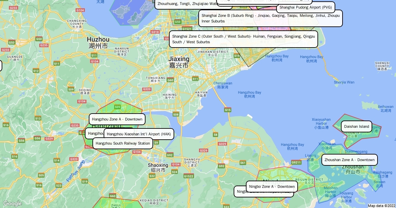
Task: Click the G320 road shield near Tongxiang
Action: coord(147,89)
